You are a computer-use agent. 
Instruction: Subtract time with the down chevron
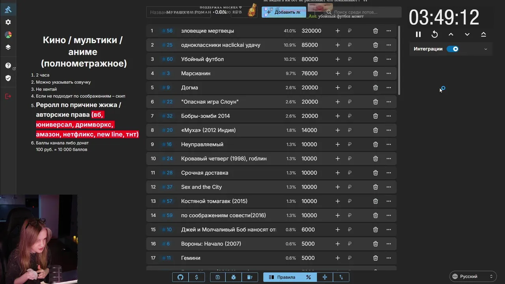coord(467,34)
